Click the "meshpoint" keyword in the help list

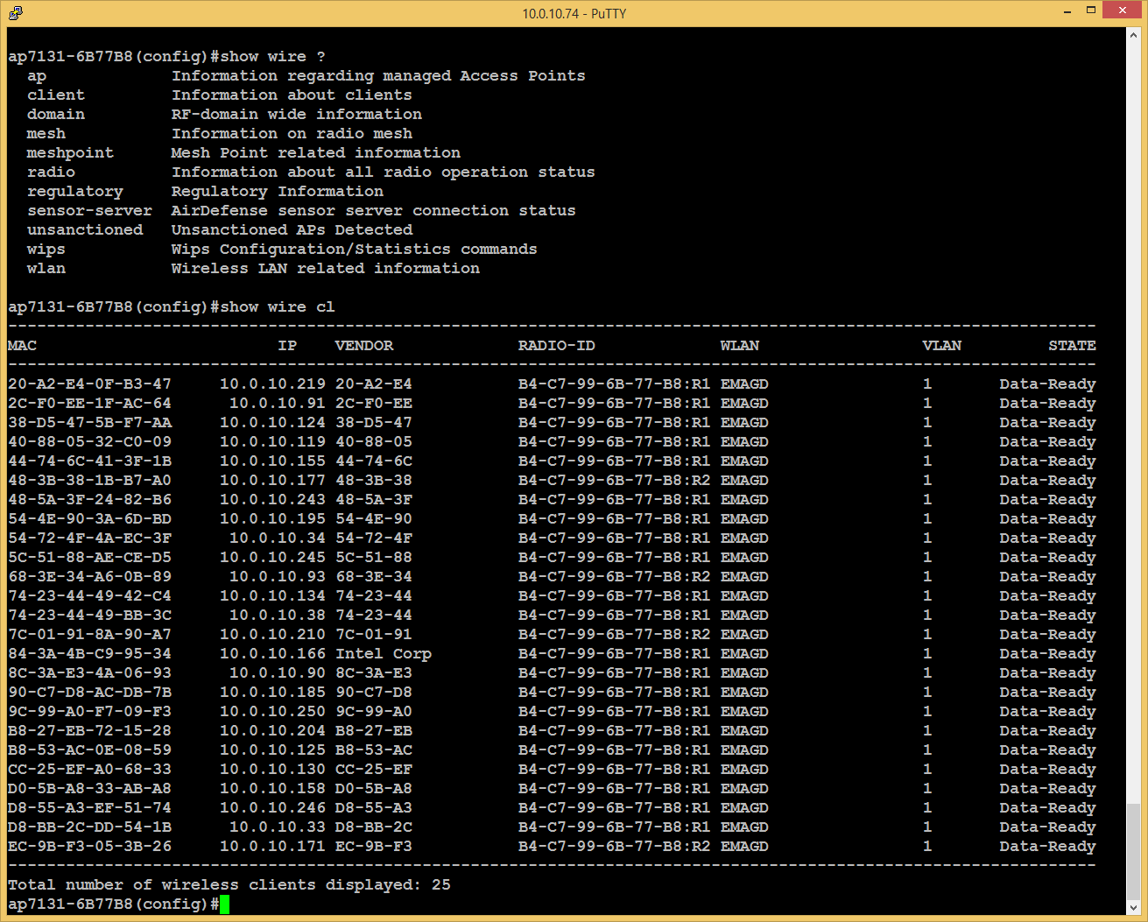tap(70, 153)
